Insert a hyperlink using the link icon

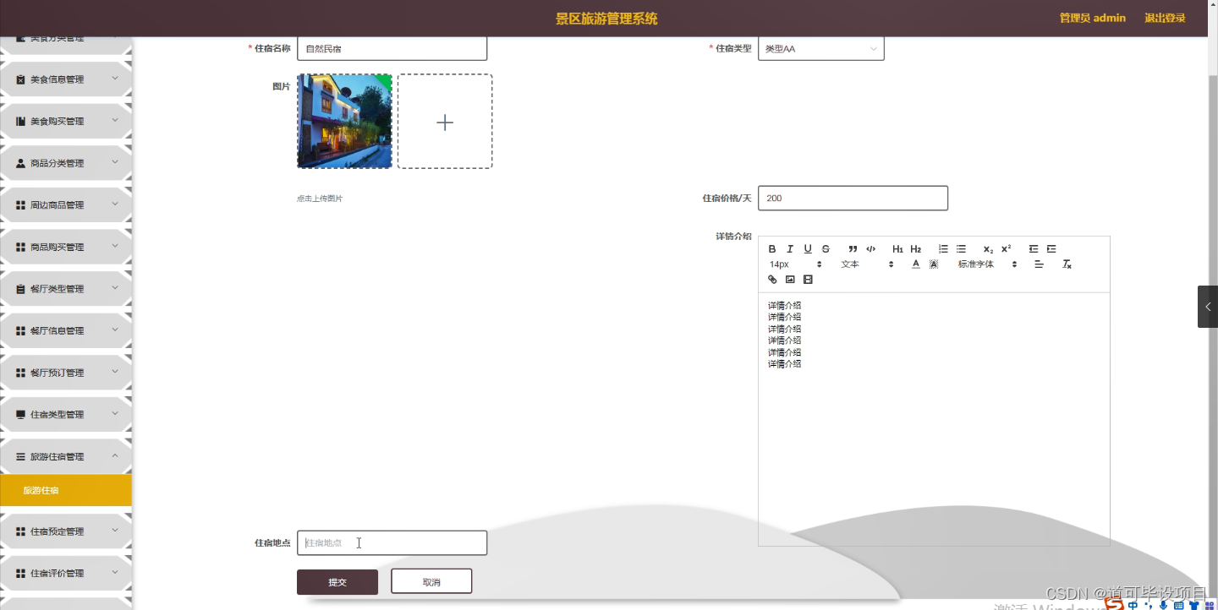[771, 279]
